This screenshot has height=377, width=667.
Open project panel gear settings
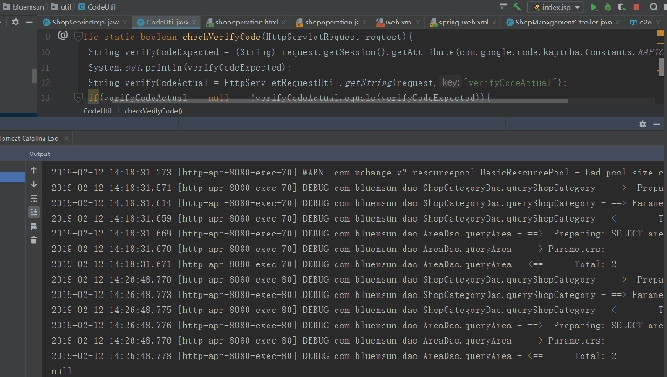16,22
